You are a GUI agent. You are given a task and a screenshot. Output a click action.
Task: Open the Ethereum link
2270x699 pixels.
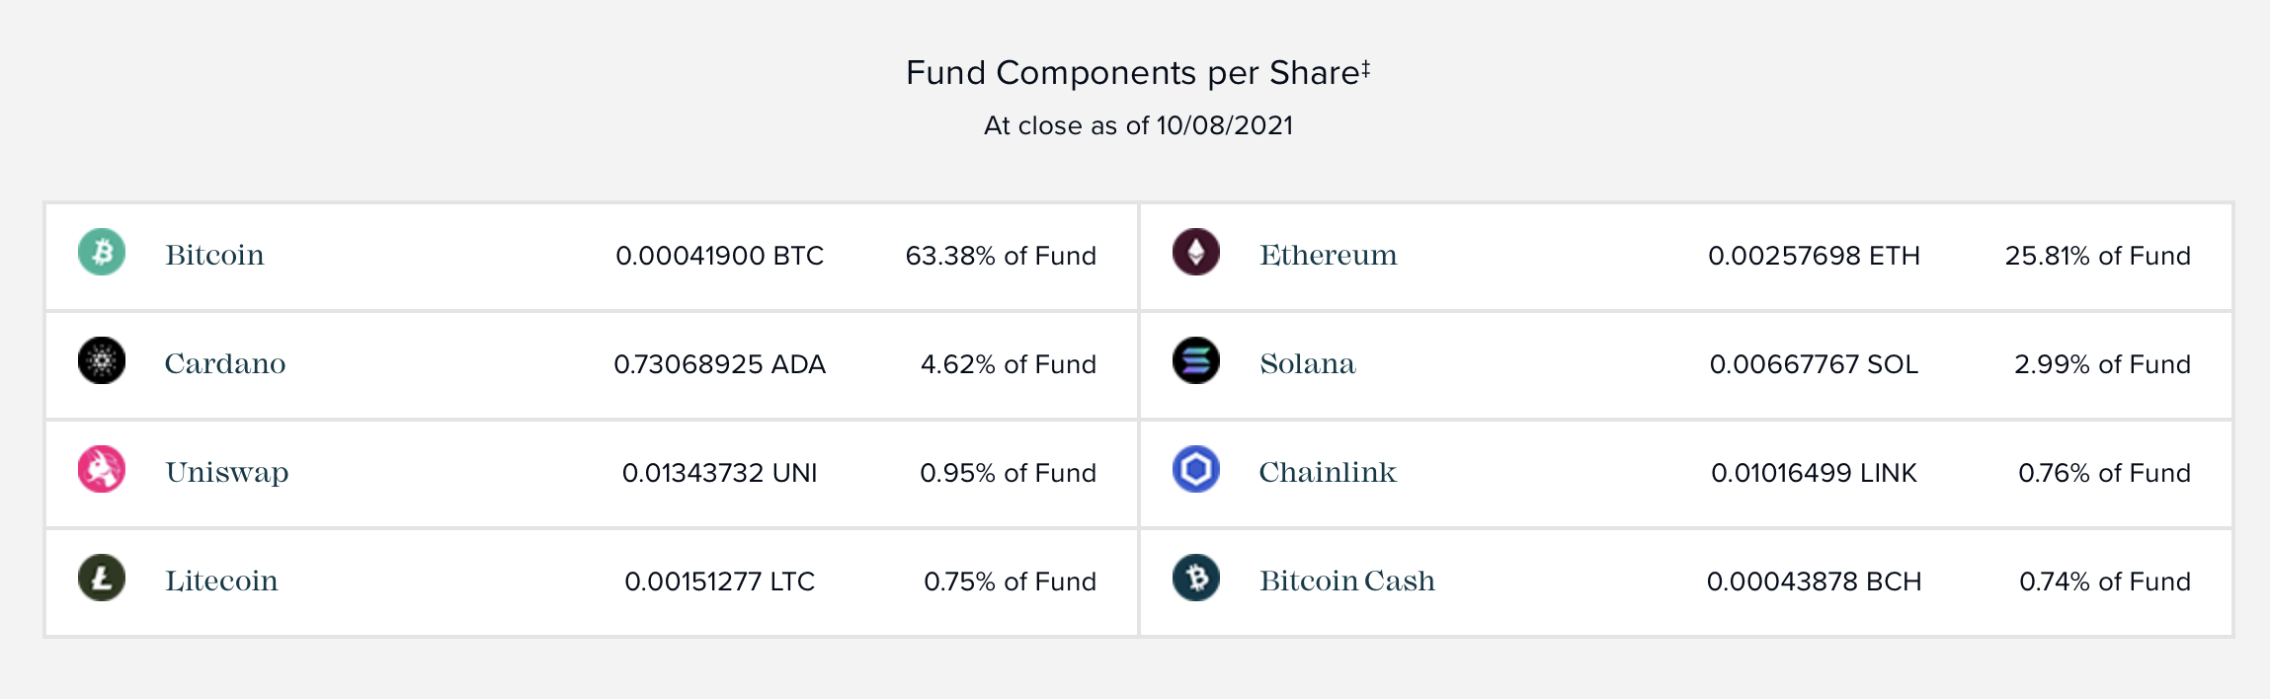click(x=1328, y=255)
